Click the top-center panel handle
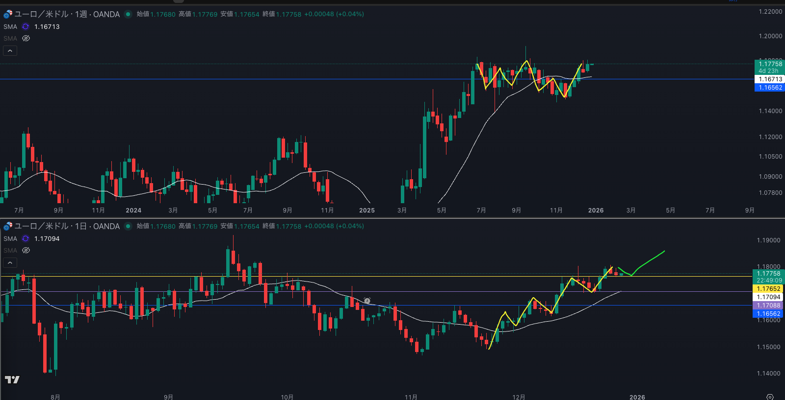This screenshot has height=400, width=785. pos(179,1)
